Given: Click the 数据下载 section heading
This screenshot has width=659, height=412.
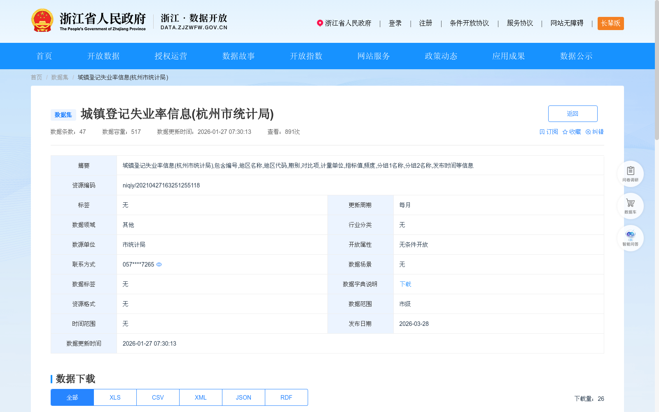Looking at the screenshot, I should 75,379.
